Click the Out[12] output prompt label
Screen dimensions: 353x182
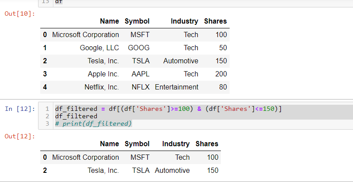coord(20,136)
